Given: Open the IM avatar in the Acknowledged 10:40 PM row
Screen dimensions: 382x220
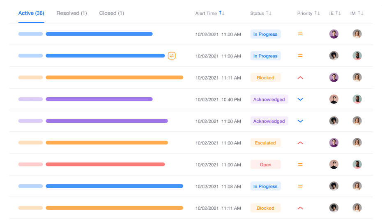Looking at the screenshot, I should (357, 99).
